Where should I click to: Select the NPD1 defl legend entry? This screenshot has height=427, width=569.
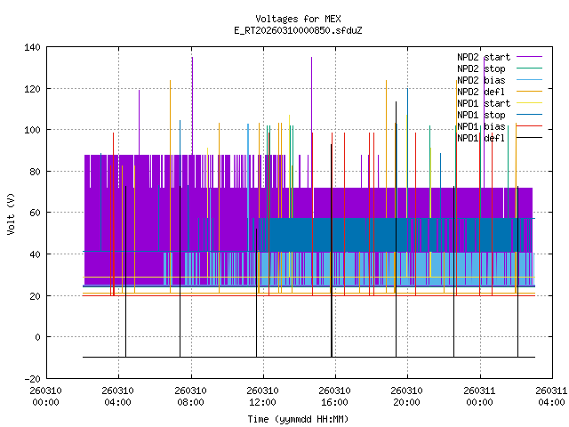(x=481, y=137)
